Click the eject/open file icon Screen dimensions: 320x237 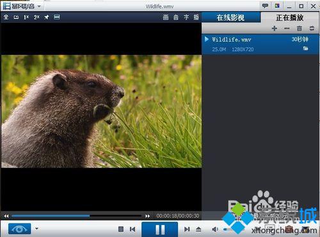click(x=198, y=229)
